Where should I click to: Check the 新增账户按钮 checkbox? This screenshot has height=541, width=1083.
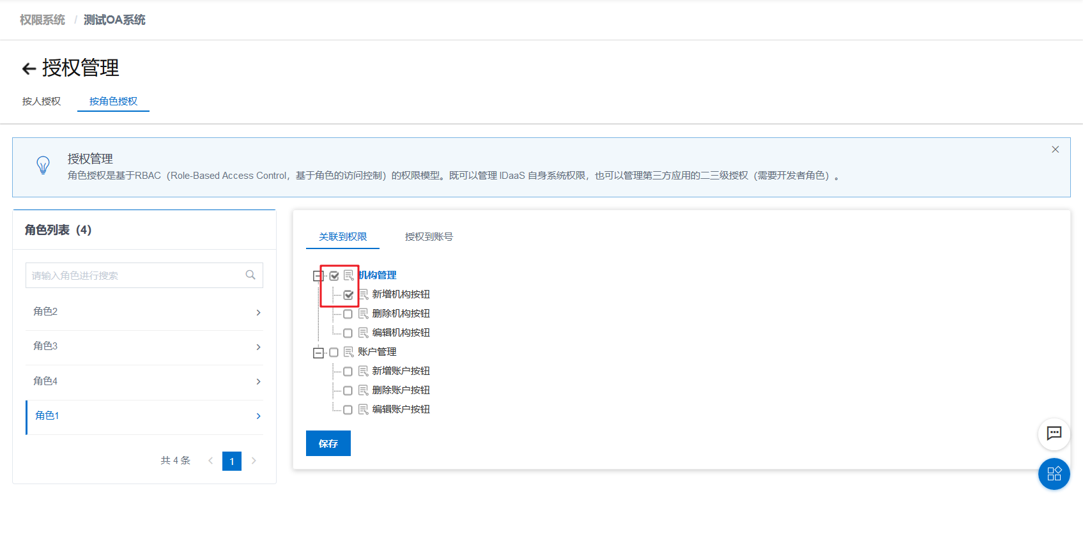pyautogui.click(x=348, y=372)
